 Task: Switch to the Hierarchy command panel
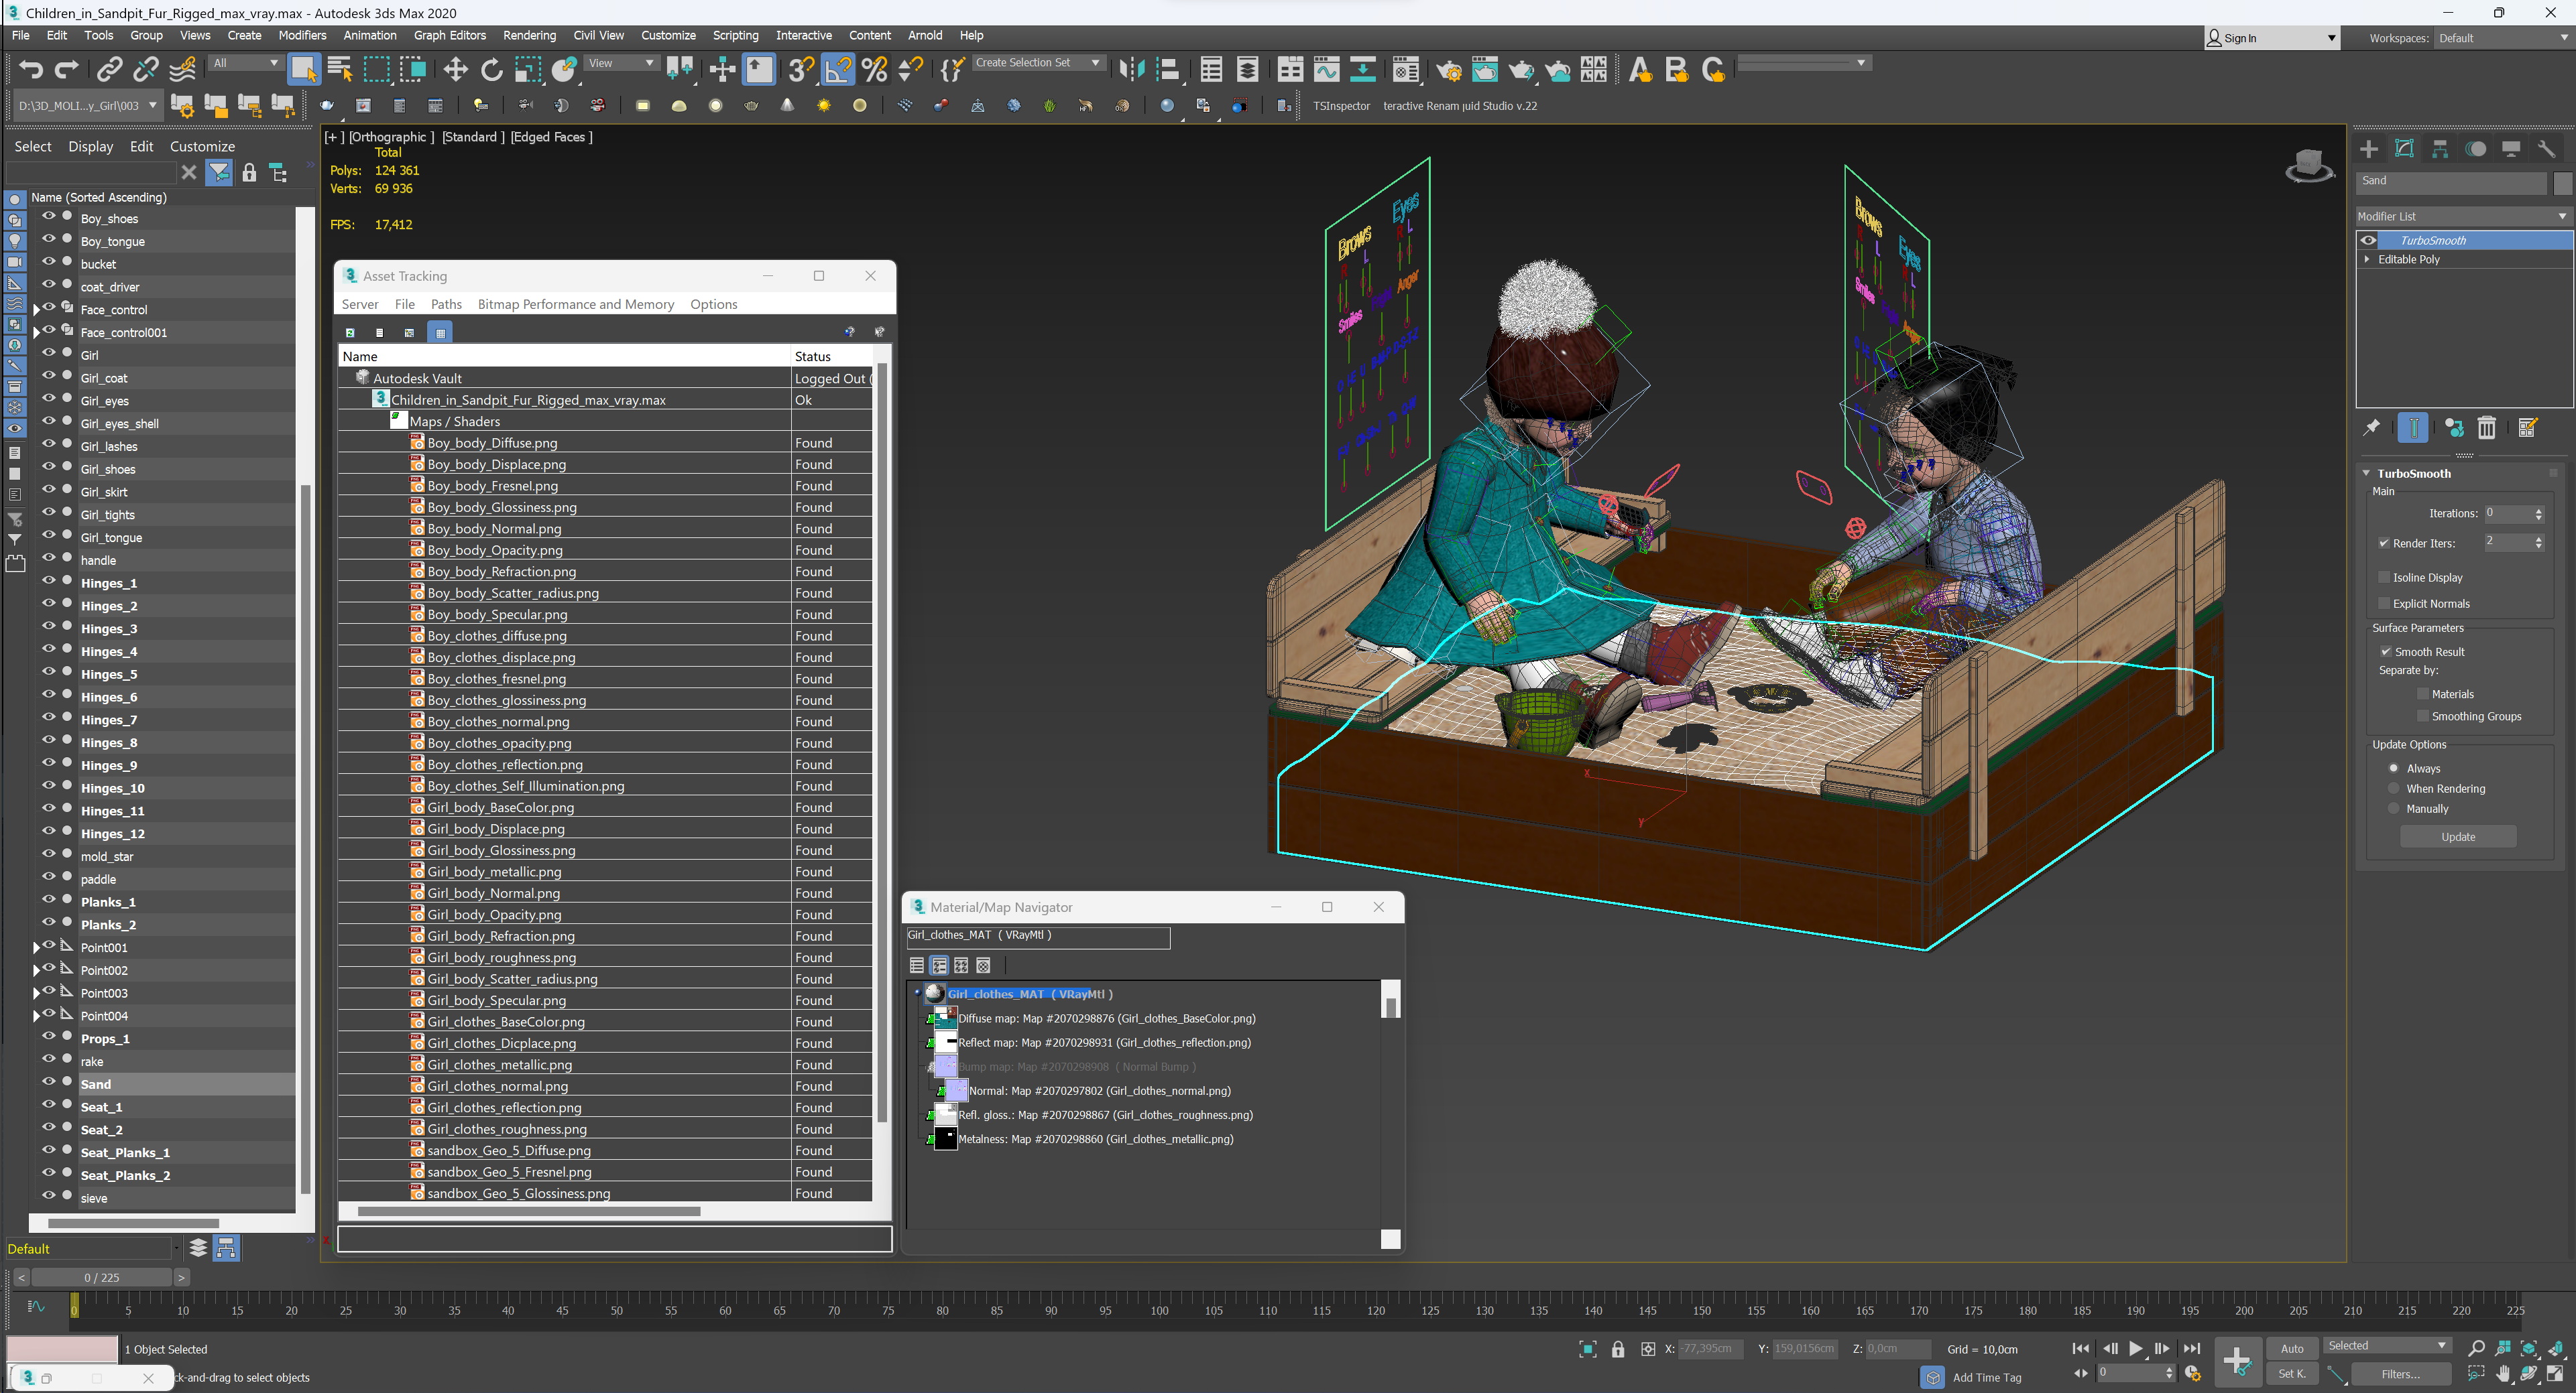2440,149
